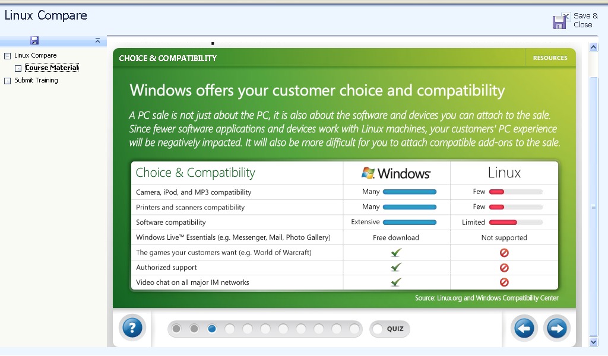Click the 'Limited' label in Linux column

(x=473, y=223)
